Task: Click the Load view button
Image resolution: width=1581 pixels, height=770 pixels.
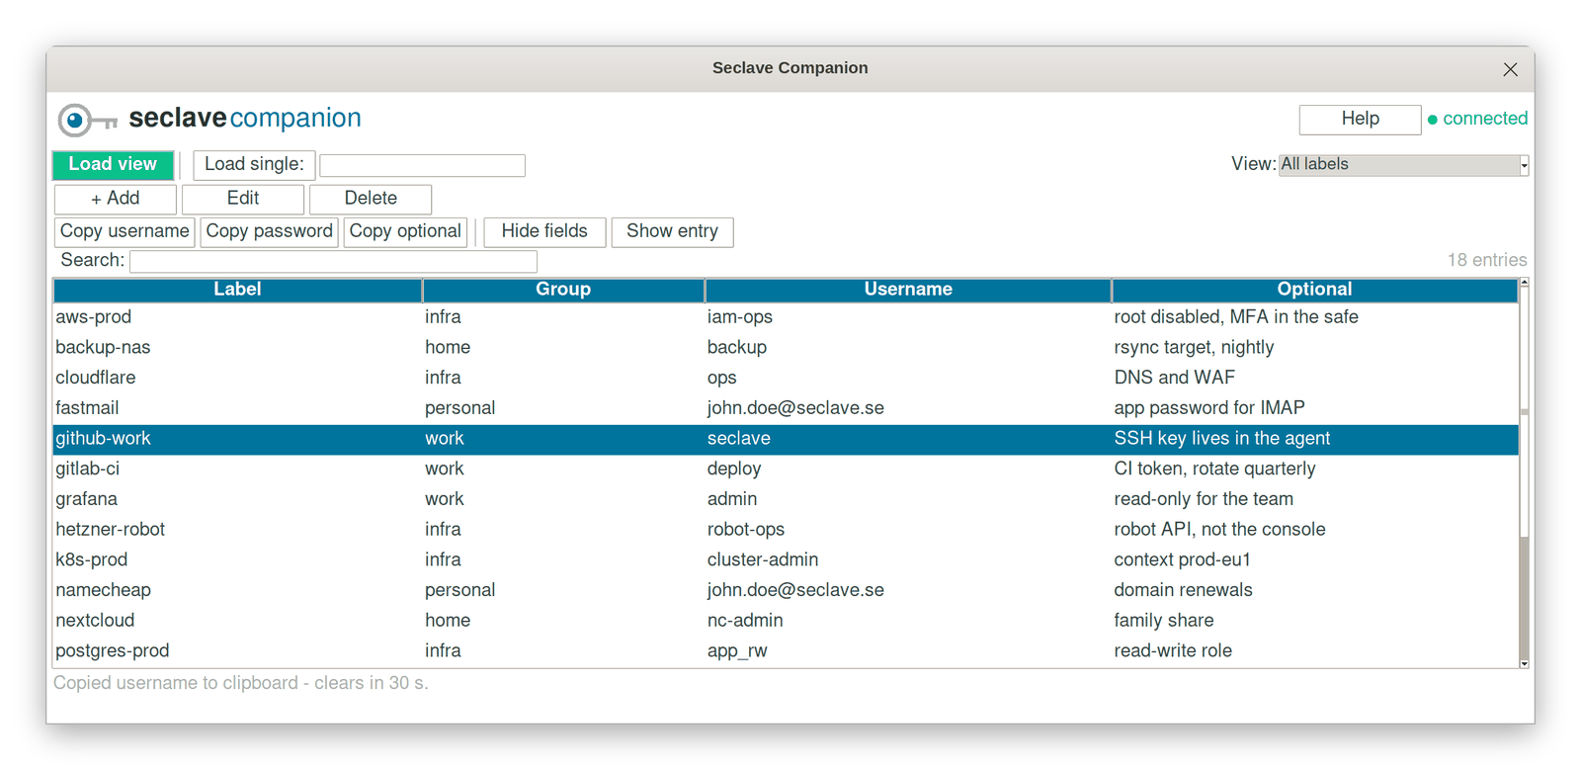Action: pyautogui.click(x=113, y=164)
